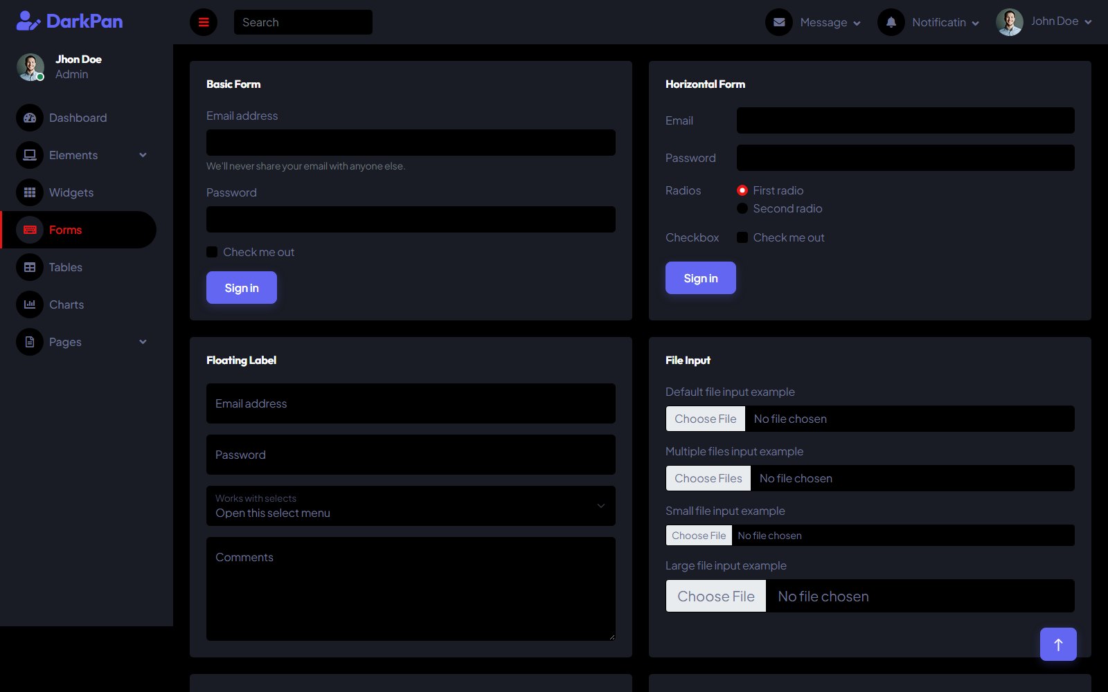Click 'Horizontal Form' heading
Screen dimensions: 1108x692
pyautogui.click(x=705, y=84)
